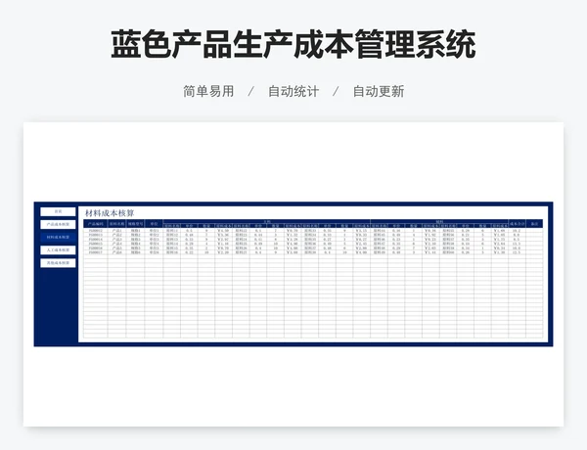Image resolution: width=587 pixels, height=450 pixels.
Task: Go to the 产品成本核算 page
Action: pyautogui.click(x=58, y=224)
